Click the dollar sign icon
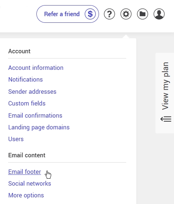The width and height of the screenshot is (174, 204). pos(90,14)
